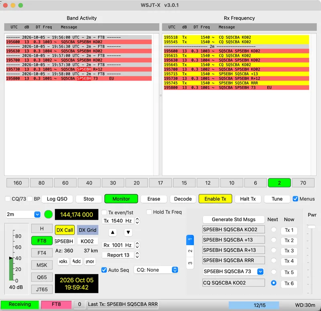Click the 12/15 progress bar in status bar
This screenshot has width=321, height=311.
(x=254, y=305)
